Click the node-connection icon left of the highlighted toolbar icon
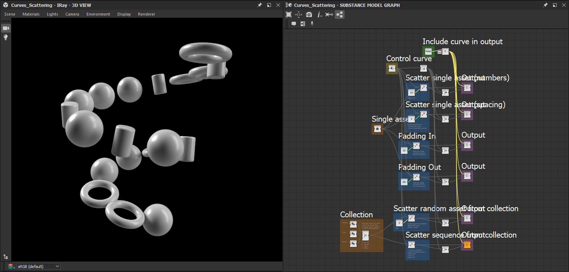The image size is (569, 272). tap(329, 14)
